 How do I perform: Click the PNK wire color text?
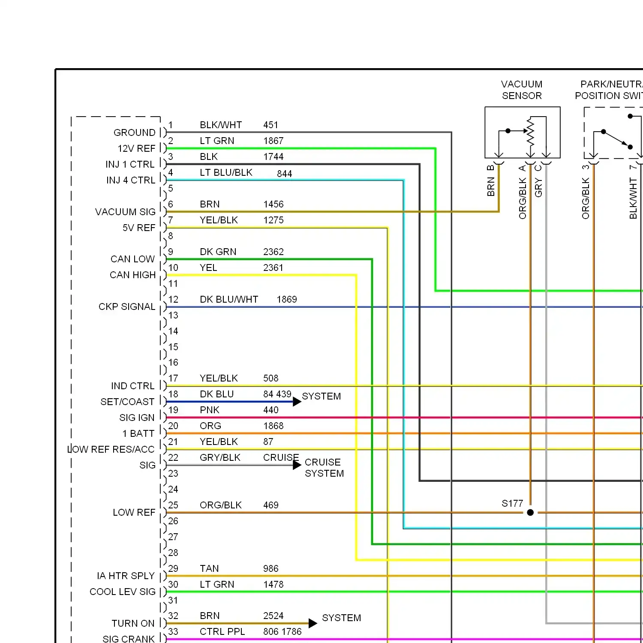pyautogui.click(x=210, y=410)
